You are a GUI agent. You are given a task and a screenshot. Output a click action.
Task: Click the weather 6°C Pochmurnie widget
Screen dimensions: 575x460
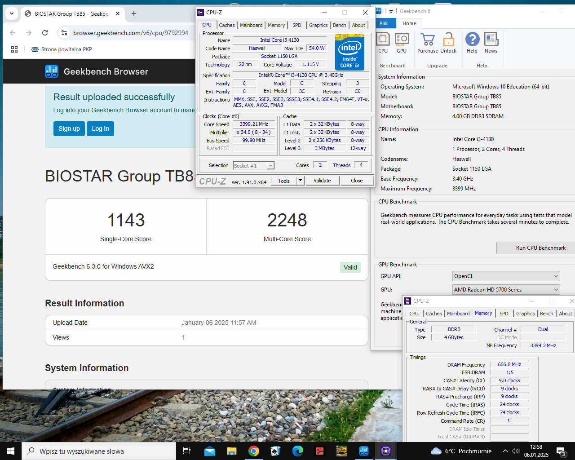tap(461, 451)
